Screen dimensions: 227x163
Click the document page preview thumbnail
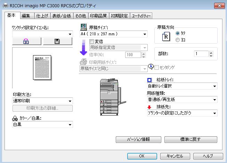[x=42, y=68]
